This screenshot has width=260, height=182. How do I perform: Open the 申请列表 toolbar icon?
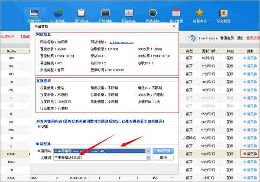pyautogui.click(x=58, y=15)
